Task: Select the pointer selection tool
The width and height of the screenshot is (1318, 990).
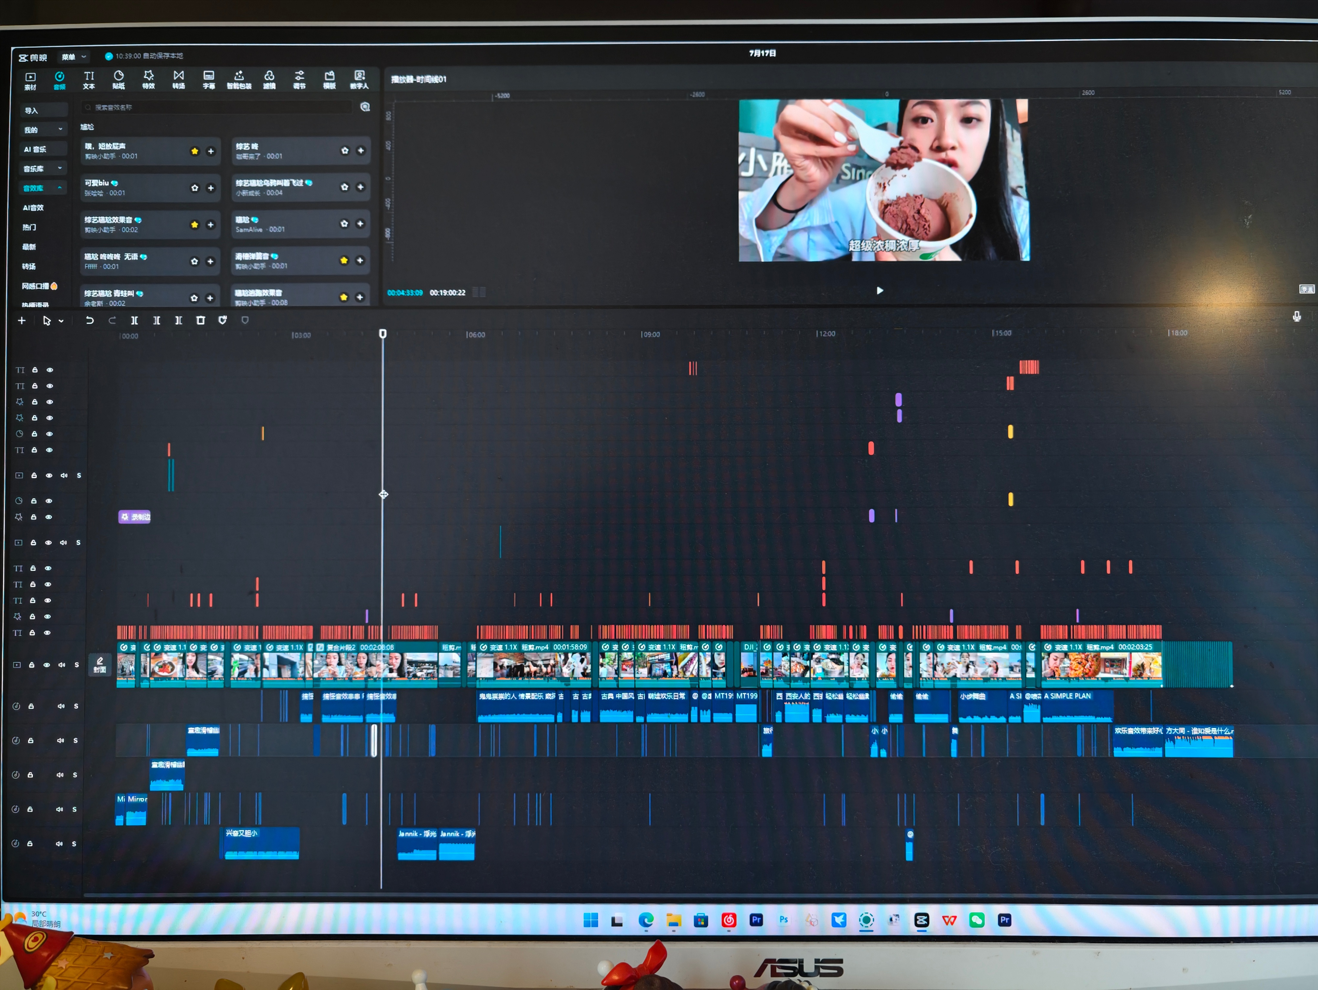Action: 47,321
